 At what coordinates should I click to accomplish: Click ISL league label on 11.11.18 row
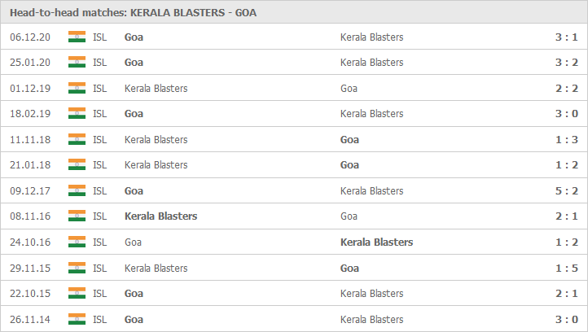[99, 139]
